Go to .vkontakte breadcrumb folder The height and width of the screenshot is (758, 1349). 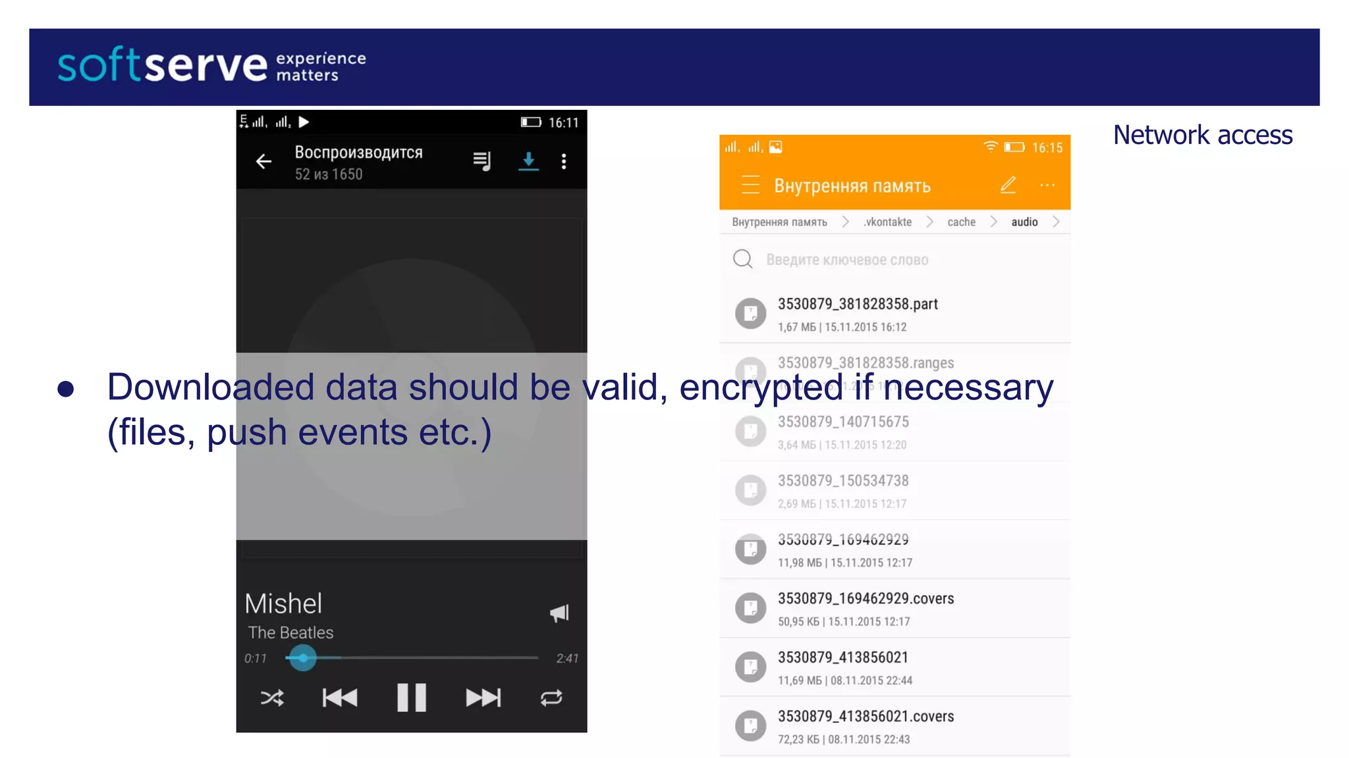click(887, 222)
